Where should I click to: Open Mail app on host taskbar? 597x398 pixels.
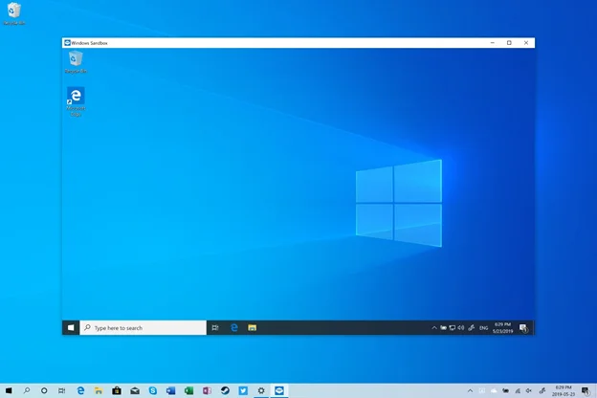tap(135, 390)
